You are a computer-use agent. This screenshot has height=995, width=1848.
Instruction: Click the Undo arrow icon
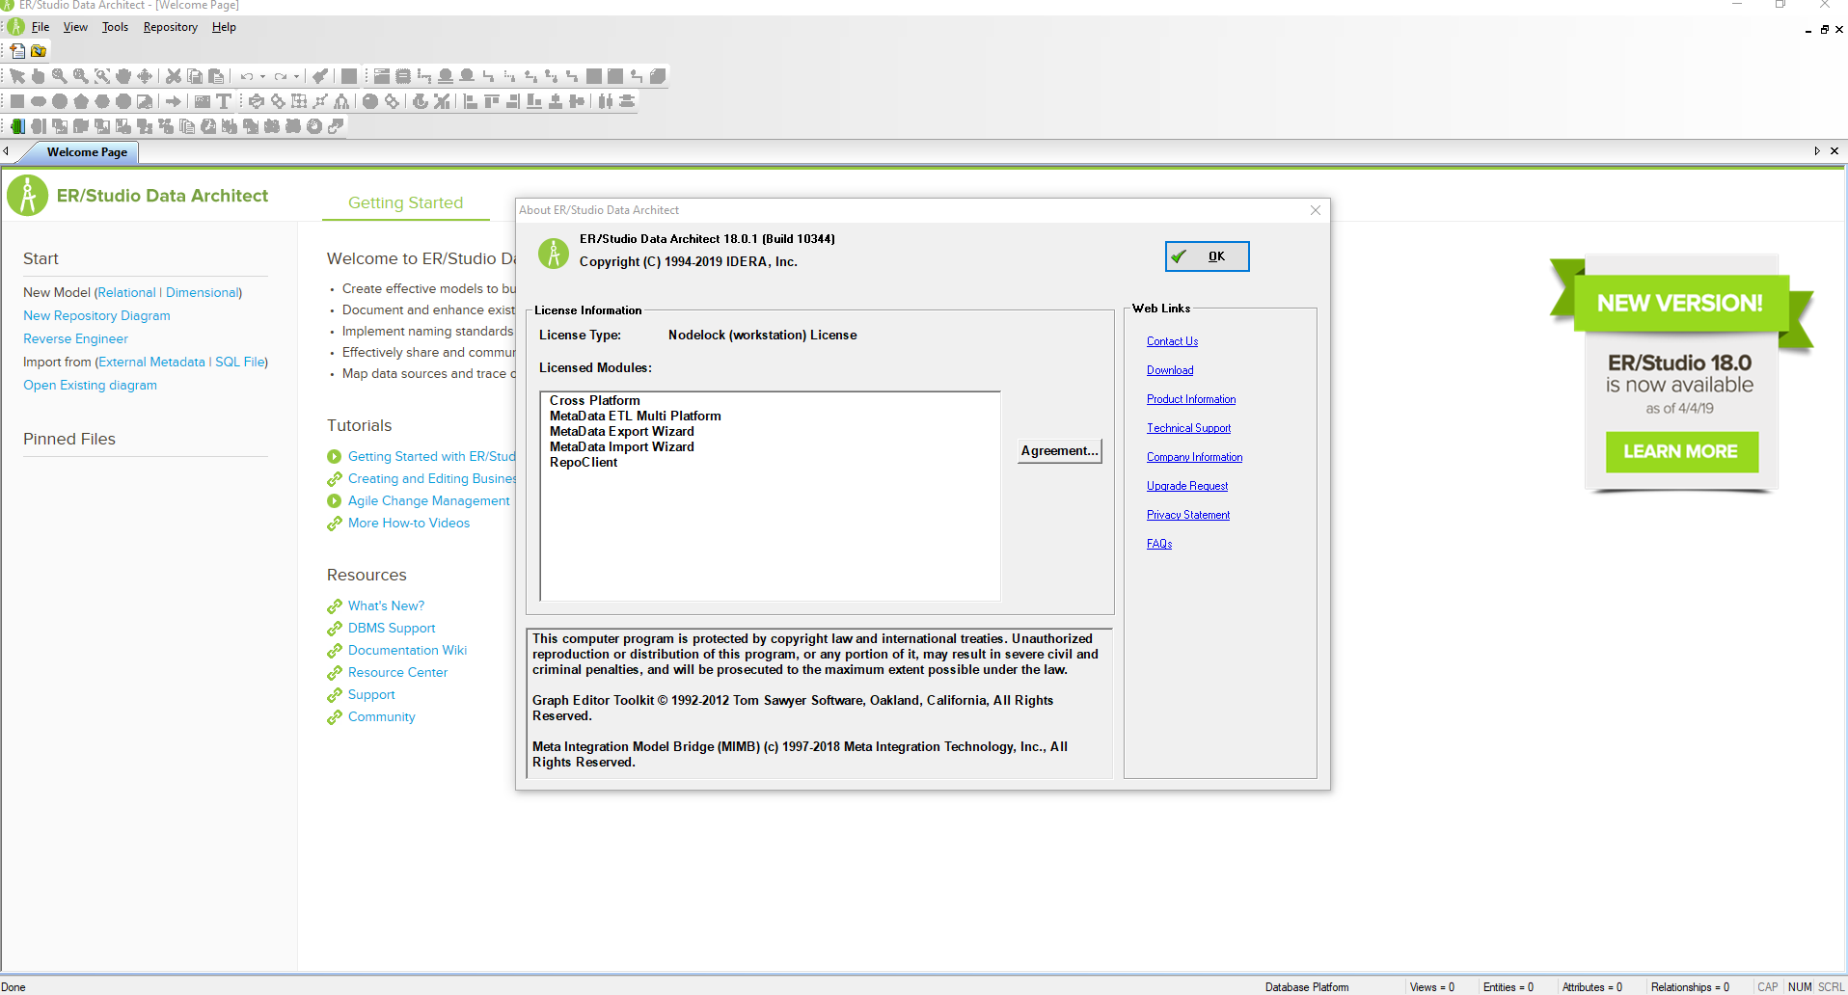(x=247, y=76)
